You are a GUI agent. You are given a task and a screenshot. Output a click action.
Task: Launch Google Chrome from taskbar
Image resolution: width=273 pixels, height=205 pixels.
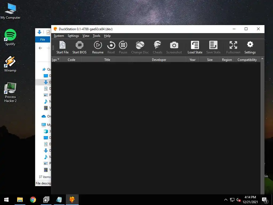(33, 200)
